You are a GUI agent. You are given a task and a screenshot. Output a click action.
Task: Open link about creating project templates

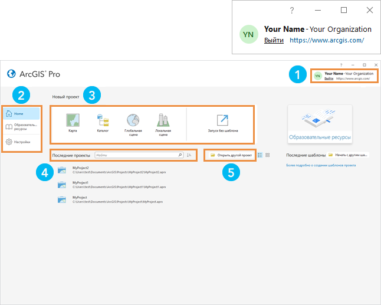321,165
